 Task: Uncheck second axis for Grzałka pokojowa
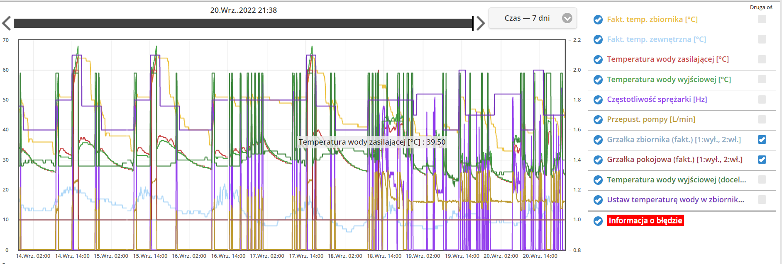762,160
